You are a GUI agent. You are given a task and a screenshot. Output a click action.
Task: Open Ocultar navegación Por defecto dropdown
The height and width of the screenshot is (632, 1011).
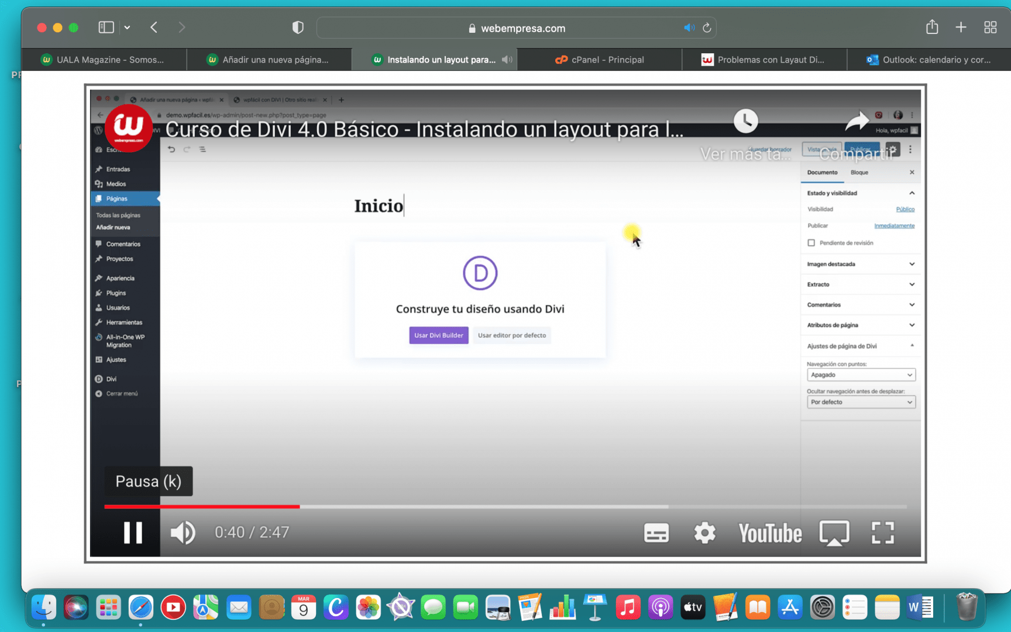click(861, 402)
